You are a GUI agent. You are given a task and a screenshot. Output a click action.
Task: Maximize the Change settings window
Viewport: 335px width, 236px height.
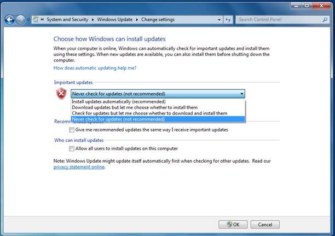[307, 6]
